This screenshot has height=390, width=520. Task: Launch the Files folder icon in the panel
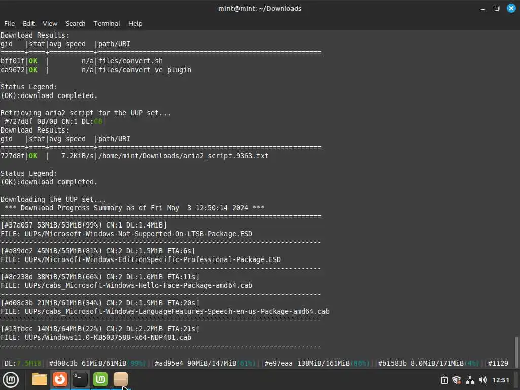(40, 379)
